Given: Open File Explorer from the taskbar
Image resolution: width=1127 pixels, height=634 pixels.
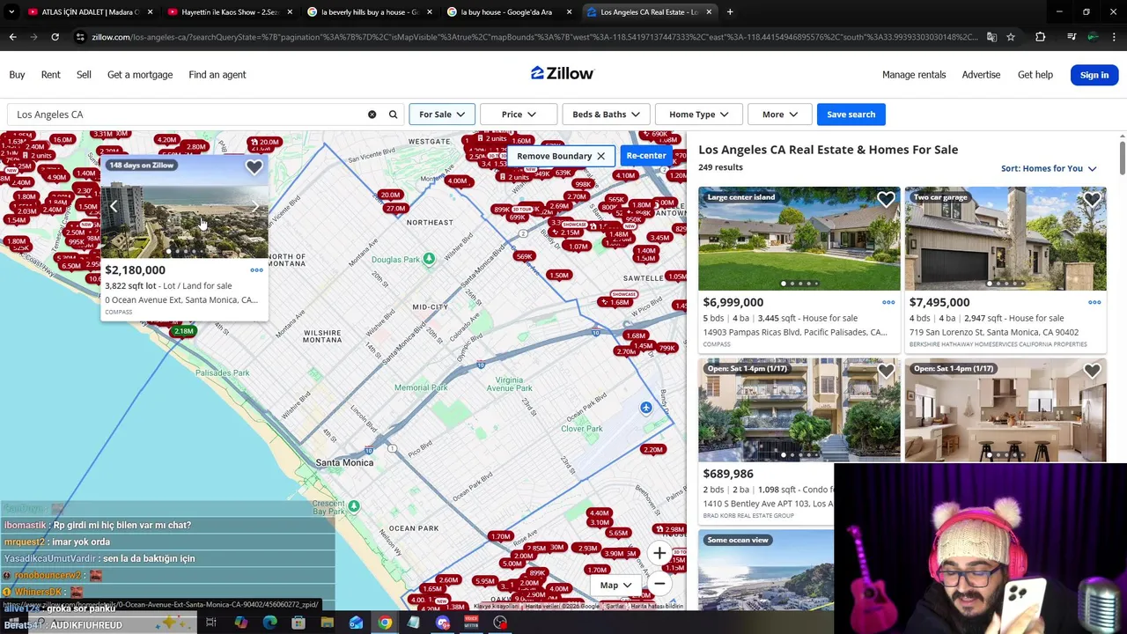Looking at the screenshot, I should [x=327, y=623].
